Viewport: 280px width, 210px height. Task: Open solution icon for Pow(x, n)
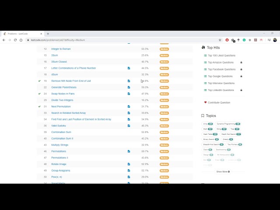129,177
